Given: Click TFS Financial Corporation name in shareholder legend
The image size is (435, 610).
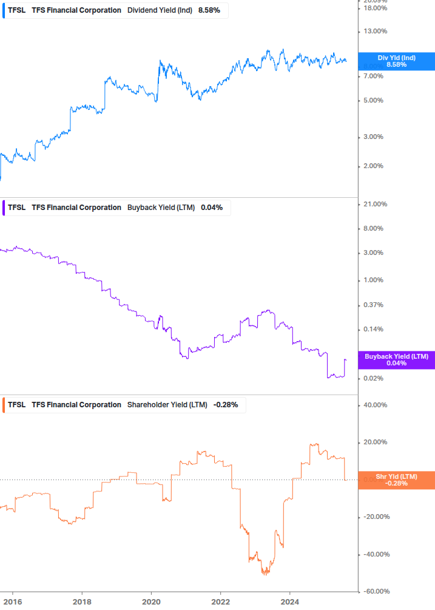Looking at the screenshot, I should tap(76, 405).
